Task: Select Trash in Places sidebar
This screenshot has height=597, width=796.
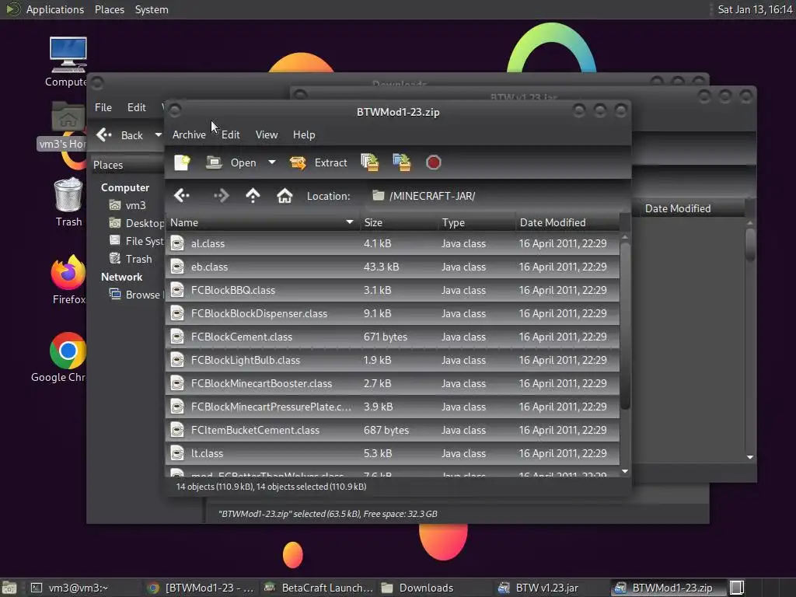Action: click(x=131, y=259)
